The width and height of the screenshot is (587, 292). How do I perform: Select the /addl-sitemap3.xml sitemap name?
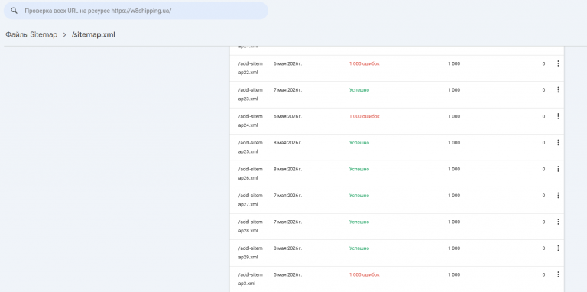(251, 279)
